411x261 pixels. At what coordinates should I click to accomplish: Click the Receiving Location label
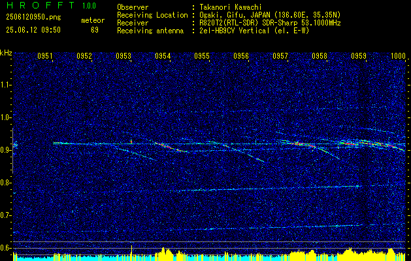click(152, 15)
